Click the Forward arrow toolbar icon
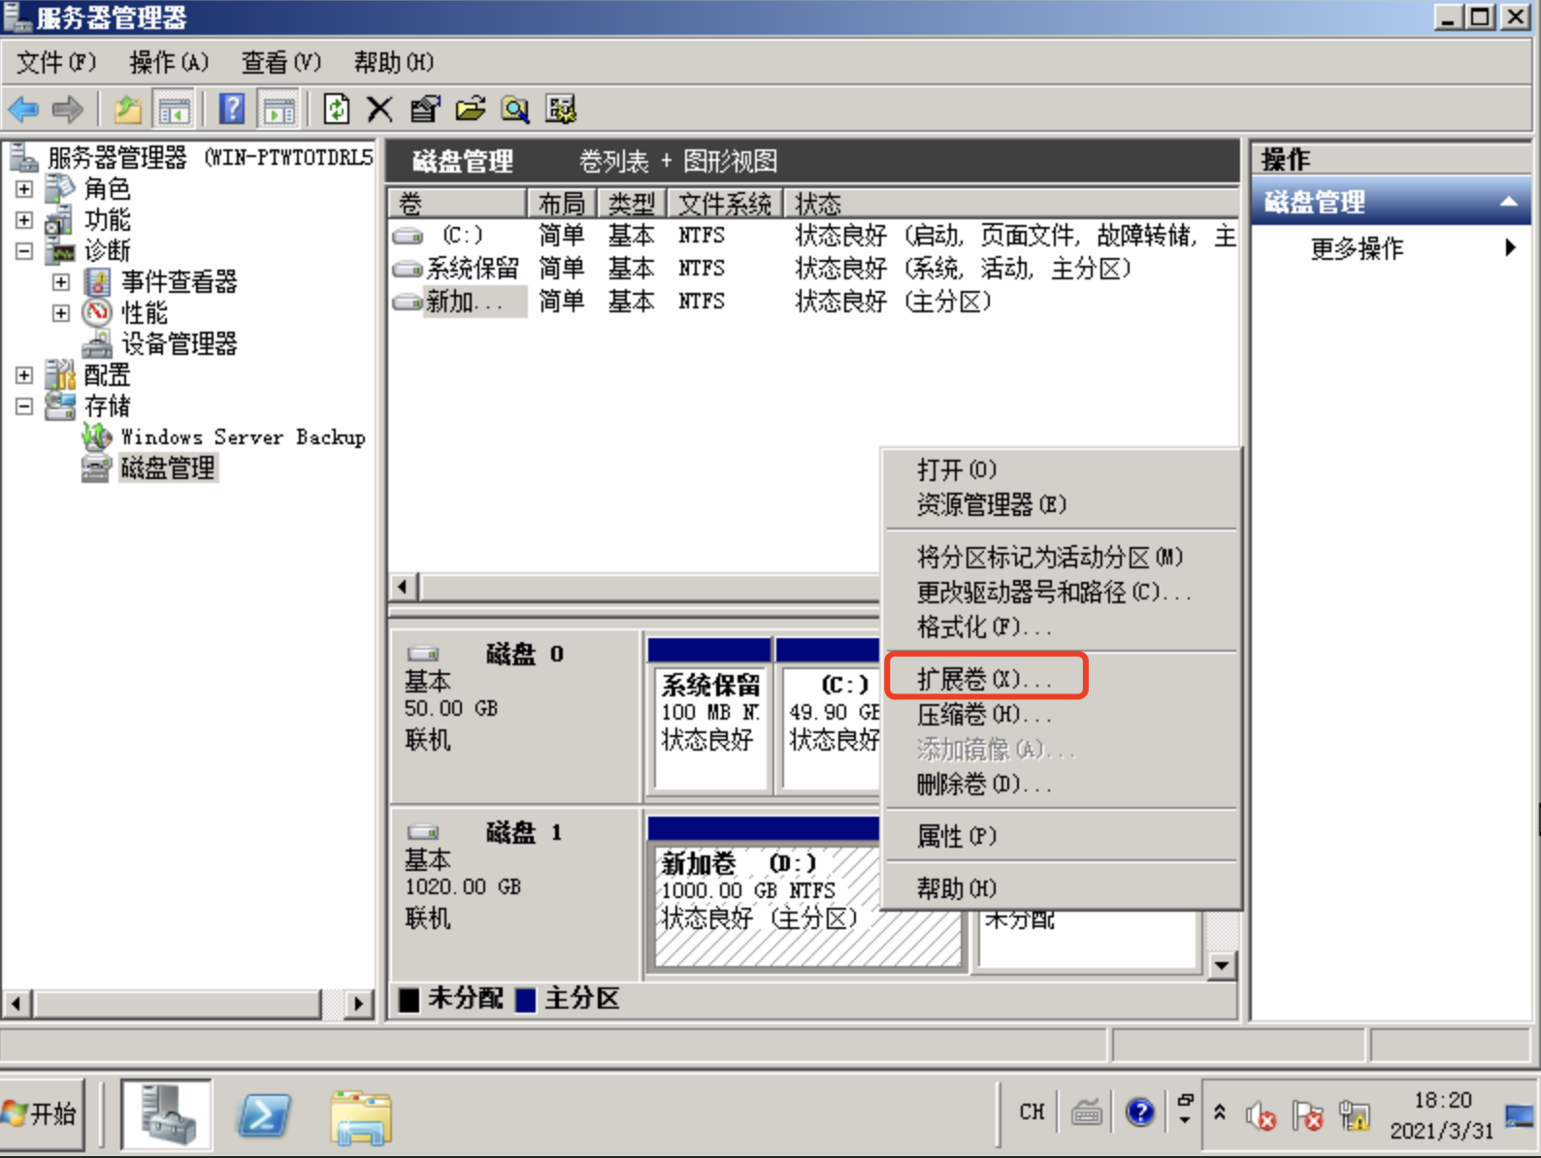Screen dimensions: 1541x1158 click(x=68, y=110)
